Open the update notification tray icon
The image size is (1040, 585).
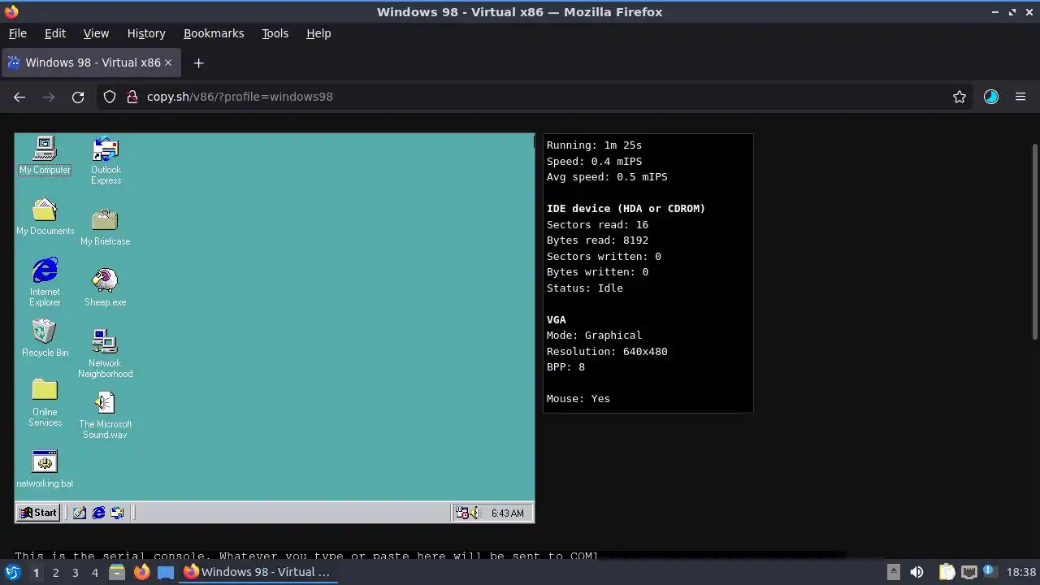[991, 572]
